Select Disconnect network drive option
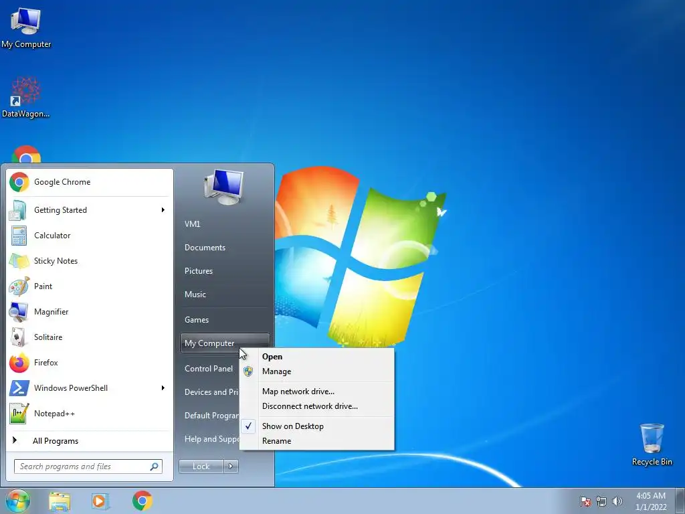Image resolution: width=685 pixels, height=514 pixels. pos(317,406)
